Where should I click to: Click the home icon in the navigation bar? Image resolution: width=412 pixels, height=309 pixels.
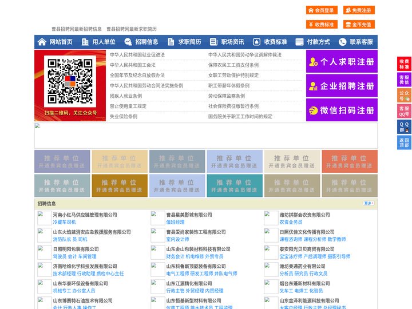(42, 42)
